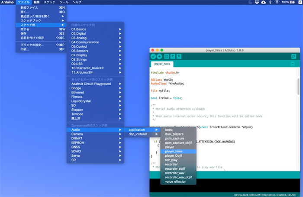Expand 10.StarterKit_BasicKit submenu
The height and width of the screenshot is (197, 303).
click(96, 68)
